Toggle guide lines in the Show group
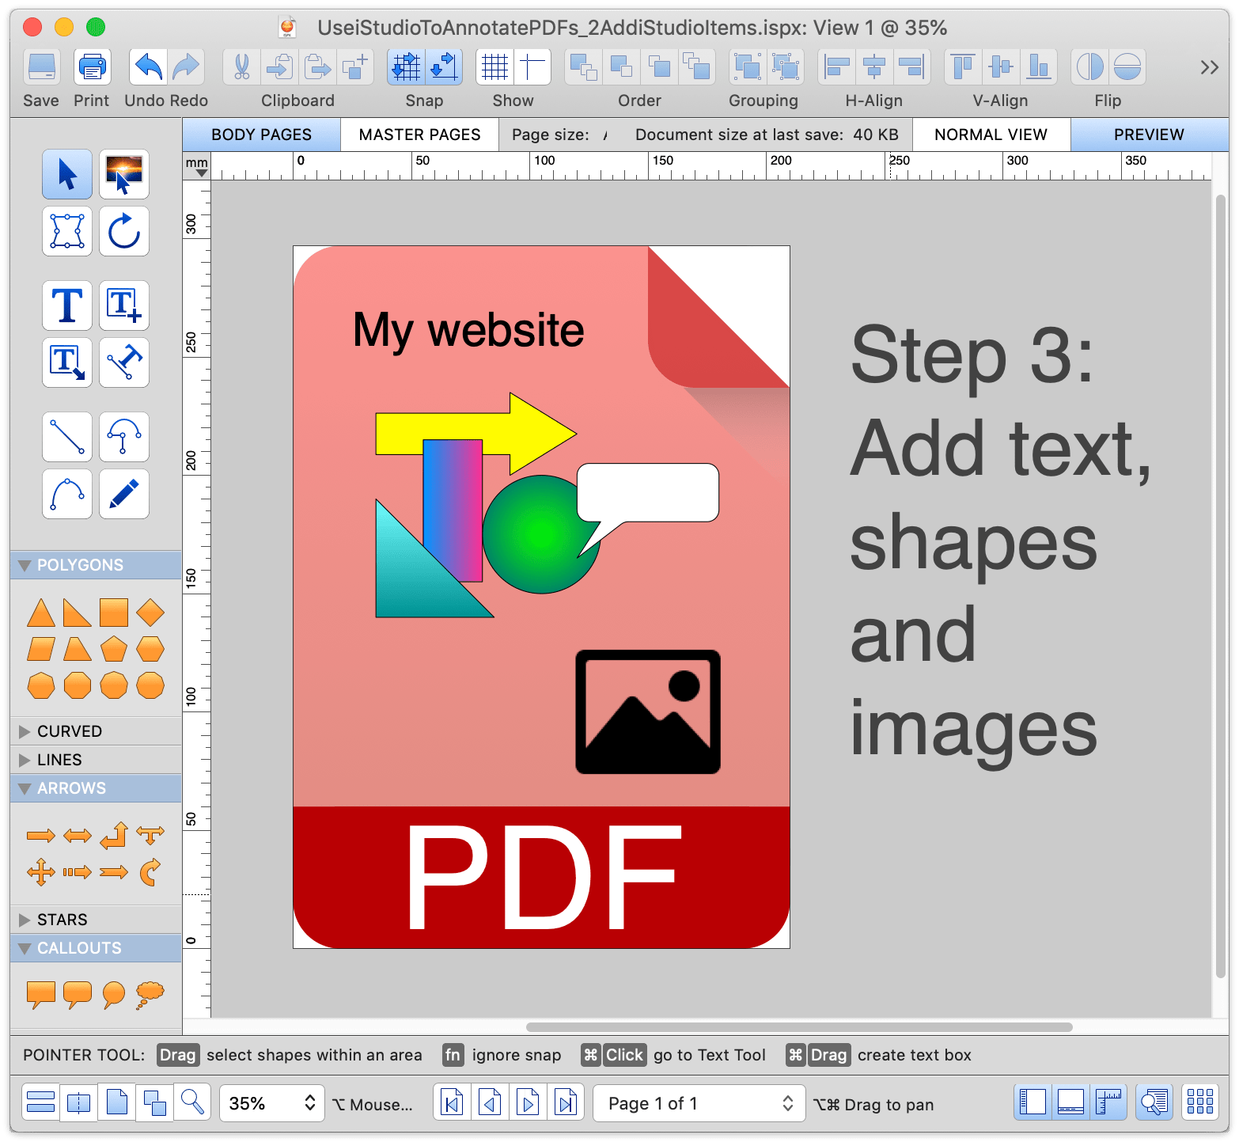The image size is (1239, 1142). pos(532,66)
